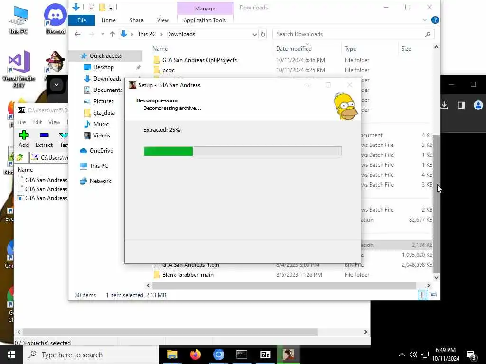486x364 pixels.
Task: Expand the dropdown arrow button beside Visual Studio icon
Action: coord(56,84)
